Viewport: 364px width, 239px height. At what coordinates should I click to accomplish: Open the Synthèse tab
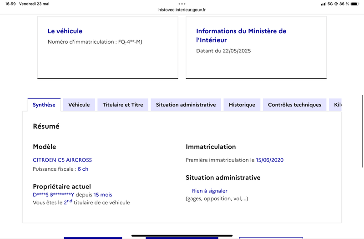point(44,105)
